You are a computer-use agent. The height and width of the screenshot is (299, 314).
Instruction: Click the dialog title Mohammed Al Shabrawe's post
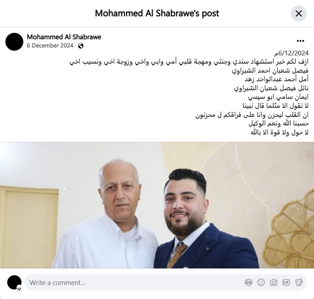(157, 13)
